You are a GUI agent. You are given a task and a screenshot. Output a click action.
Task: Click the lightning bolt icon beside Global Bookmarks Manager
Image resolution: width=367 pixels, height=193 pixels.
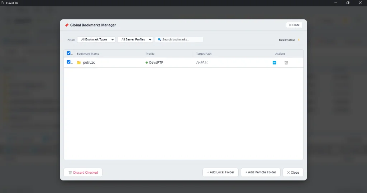pos(67,25)
